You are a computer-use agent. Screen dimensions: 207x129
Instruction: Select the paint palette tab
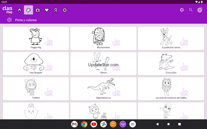click(28, 10)
